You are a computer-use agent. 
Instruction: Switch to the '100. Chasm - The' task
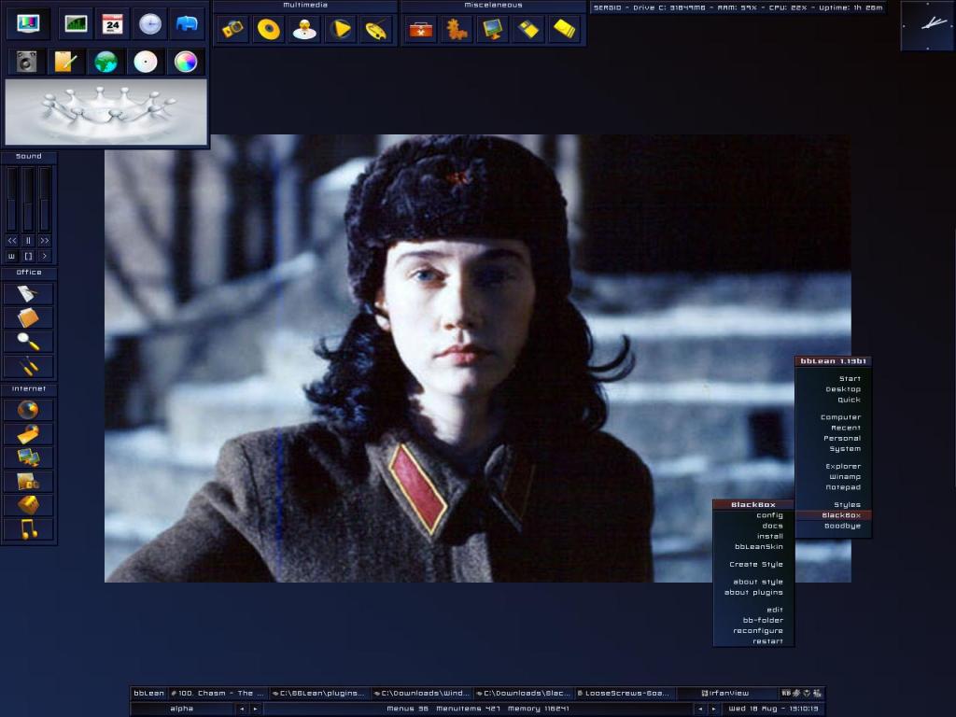pyautogui.click(x=218, y=694)
